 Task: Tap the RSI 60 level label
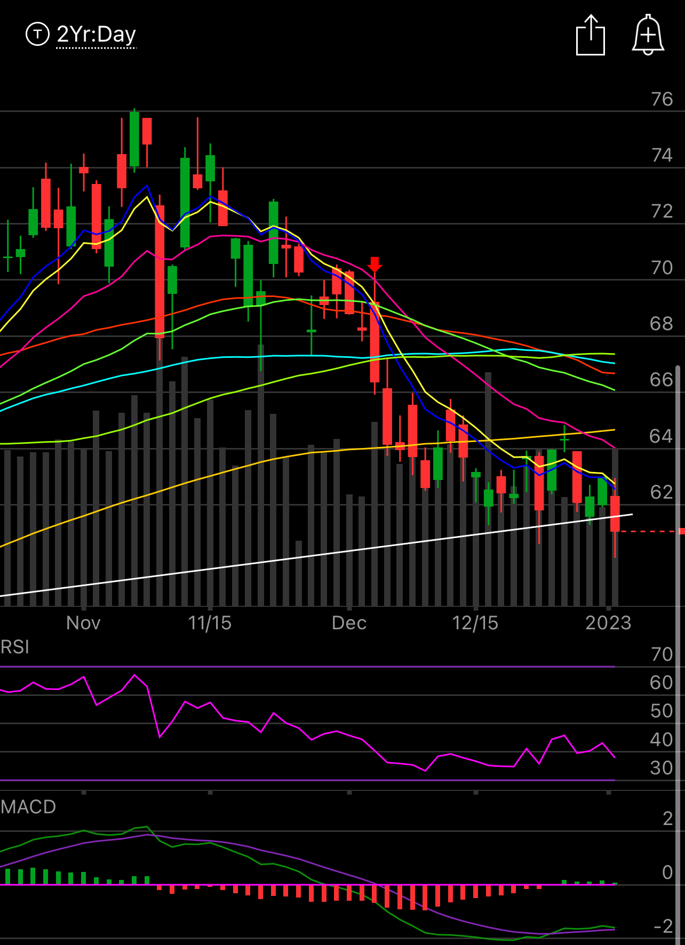point(662,683)
